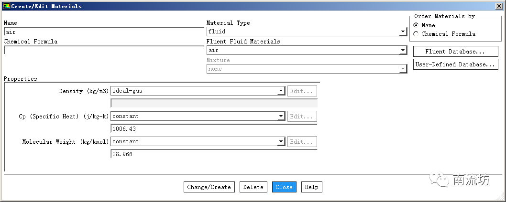The image size is (506, 202).
Task: Click the material Name text field
Action: (103, 32)
